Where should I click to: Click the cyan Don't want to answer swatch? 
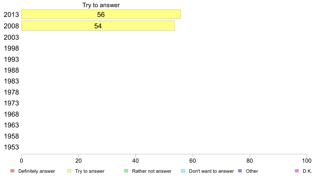click(183, 171)
